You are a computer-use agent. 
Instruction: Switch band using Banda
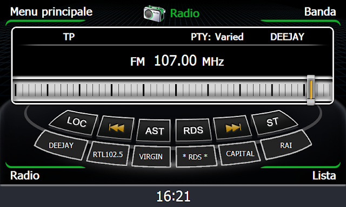(320, 11)
